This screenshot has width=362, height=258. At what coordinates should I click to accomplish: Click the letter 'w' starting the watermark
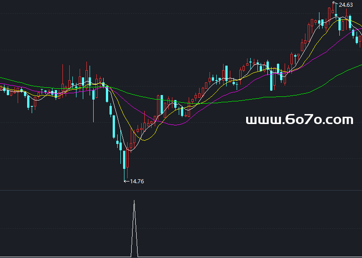point(250,120)
